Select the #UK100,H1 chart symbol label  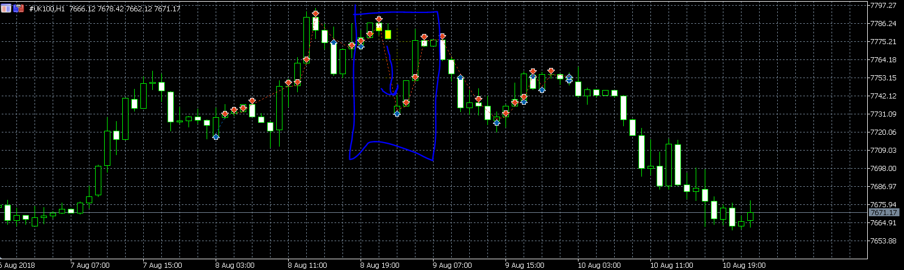47,9
